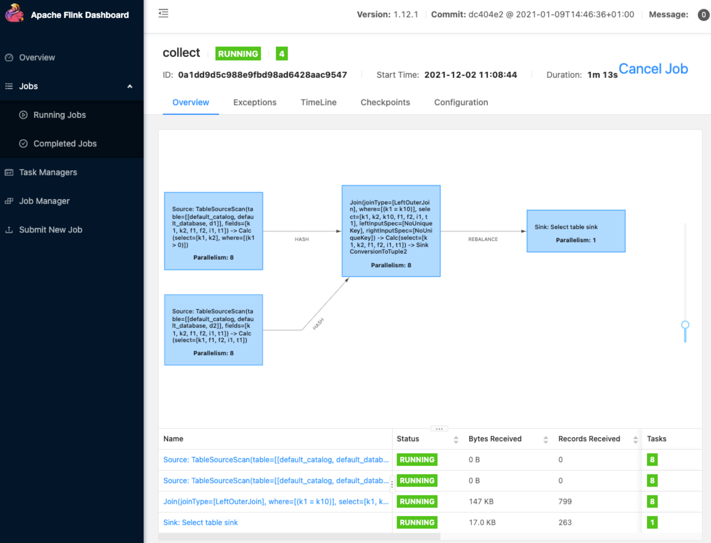This screenshot has height=543, width=711.
Task: Click the Apache Flink squirrel logo
Action: pyautogui.click(x=14, y=13)
